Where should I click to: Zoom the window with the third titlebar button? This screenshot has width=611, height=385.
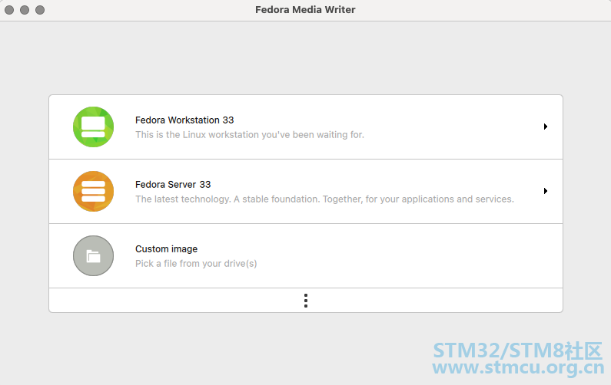coord(40,10)
